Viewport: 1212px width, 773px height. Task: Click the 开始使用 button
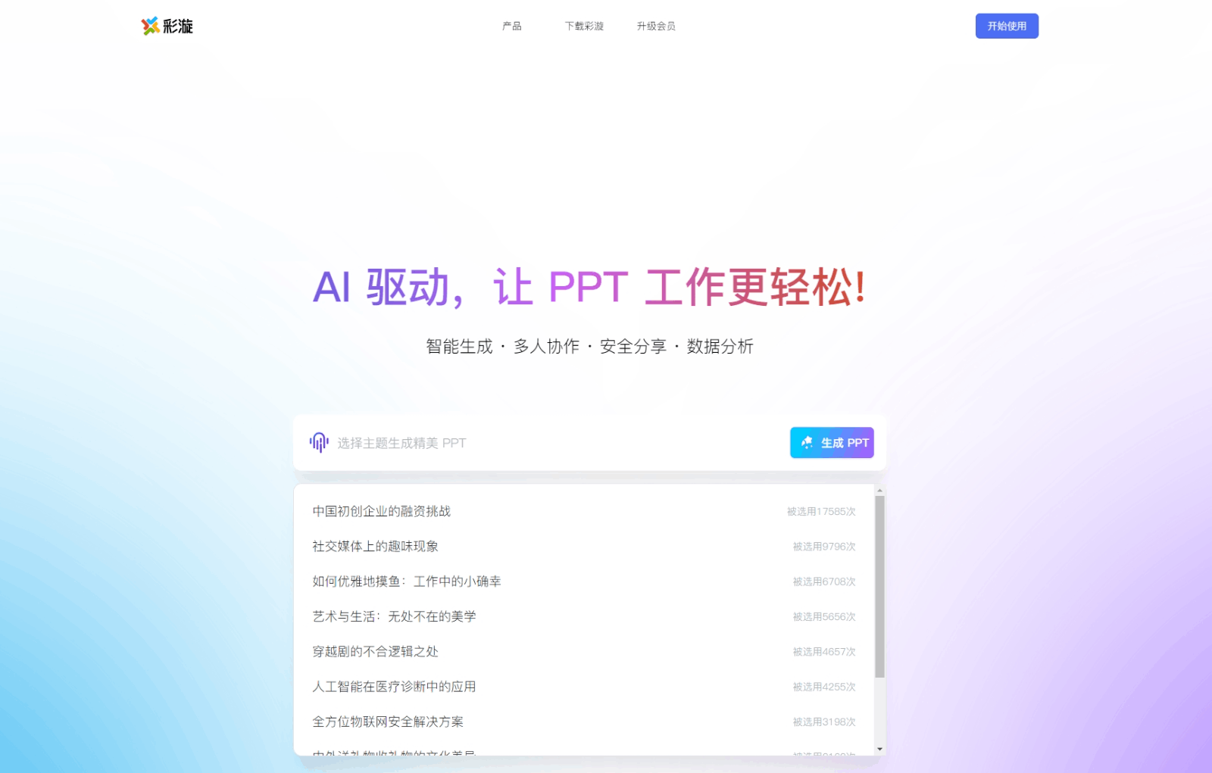click(1007, 26)
